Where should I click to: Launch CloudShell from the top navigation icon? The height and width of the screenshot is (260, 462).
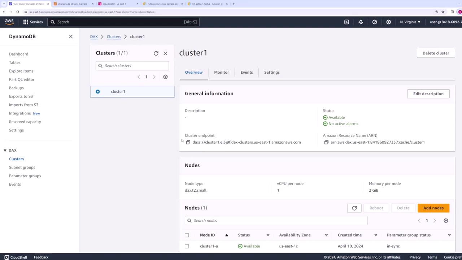pyautogui.click(x=346, y=22)
